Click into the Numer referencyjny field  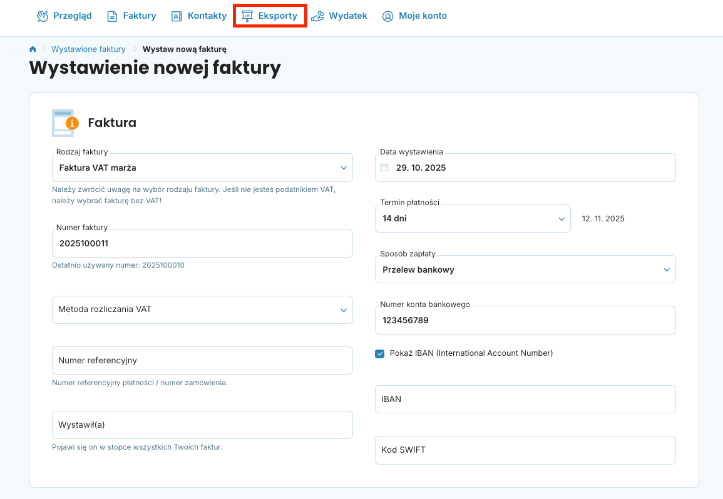[x=202, y=361]
